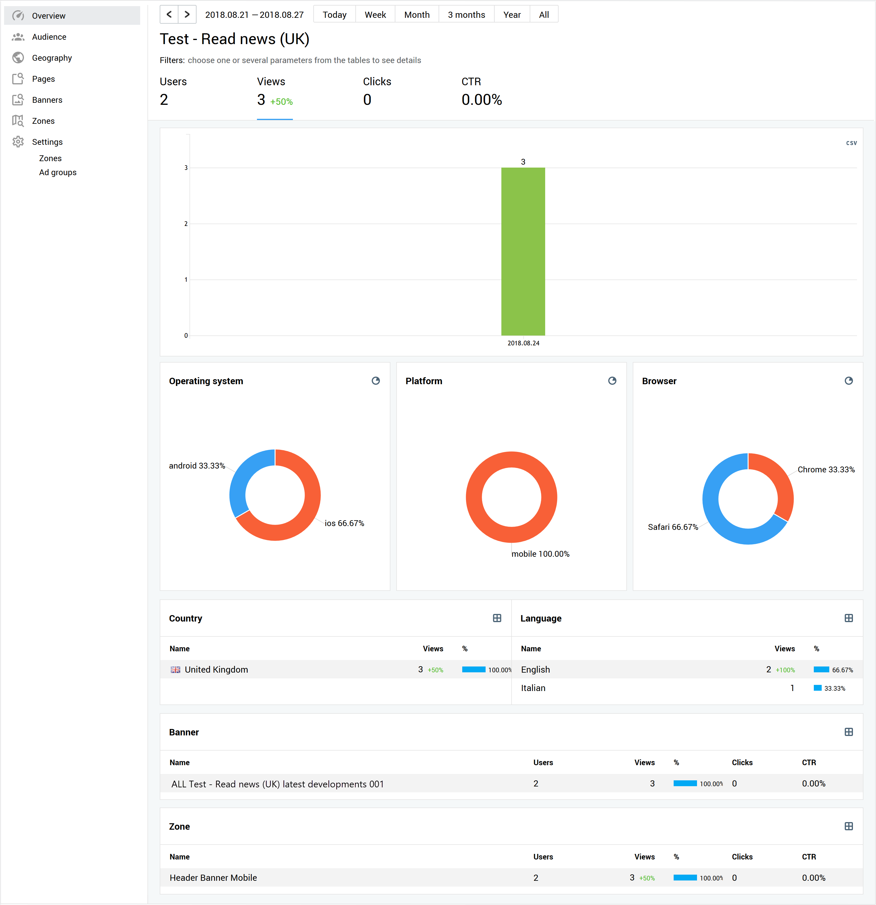Toggle Browser panel chart view icon
Viewport: 876px width, 905px height.
click(x=848, y=381)
